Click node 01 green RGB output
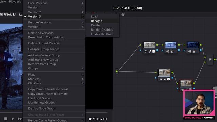The height and width of the screenshot is (122, 217). 157,45
